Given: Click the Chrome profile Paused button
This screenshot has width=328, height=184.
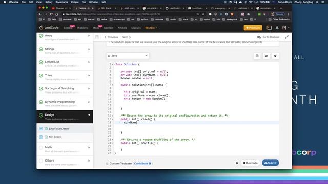Looking at the screenshot, I should (277, 14).
